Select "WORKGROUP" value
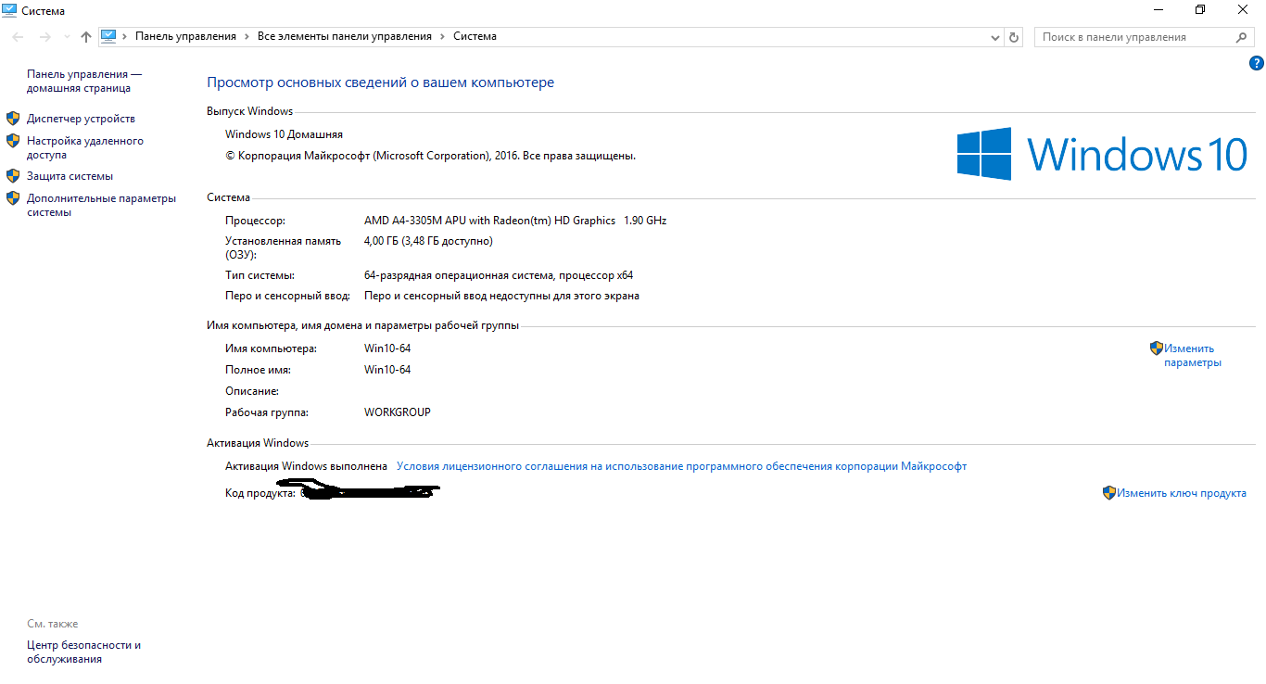The width and height of the screenshot is (1266, 684). point(398,412)
